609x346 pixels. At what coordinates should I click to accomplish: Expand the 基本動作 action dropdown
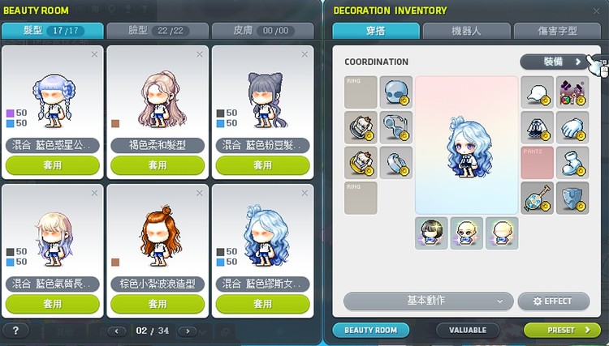(x=429, y=301)
